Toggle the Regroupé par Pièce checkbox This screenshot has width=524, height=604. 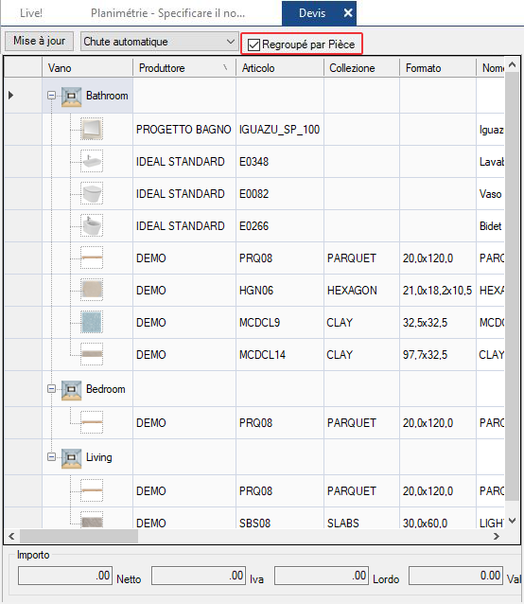253,44
